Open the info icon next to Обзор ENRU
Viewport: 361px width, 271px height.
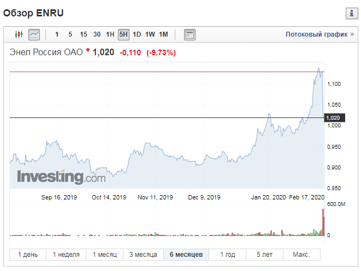352,13
